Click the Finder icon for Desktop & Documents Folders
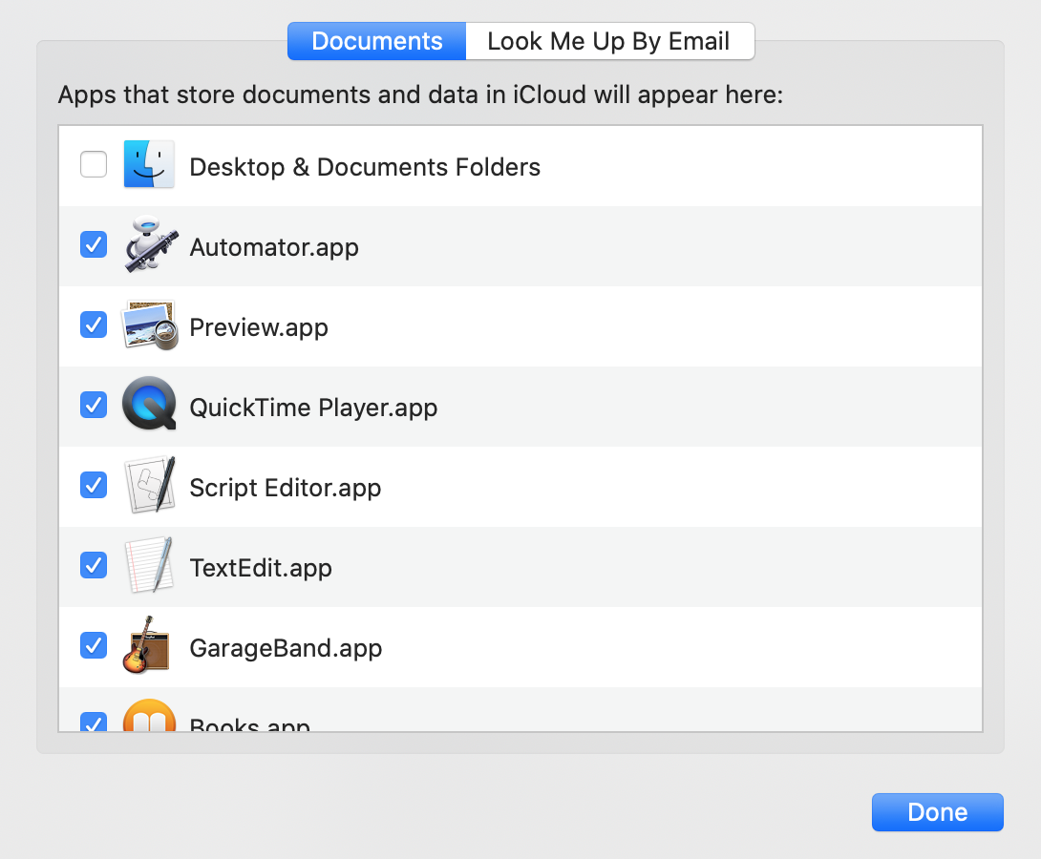1041x859 pixels. click(x=149, y=164)
